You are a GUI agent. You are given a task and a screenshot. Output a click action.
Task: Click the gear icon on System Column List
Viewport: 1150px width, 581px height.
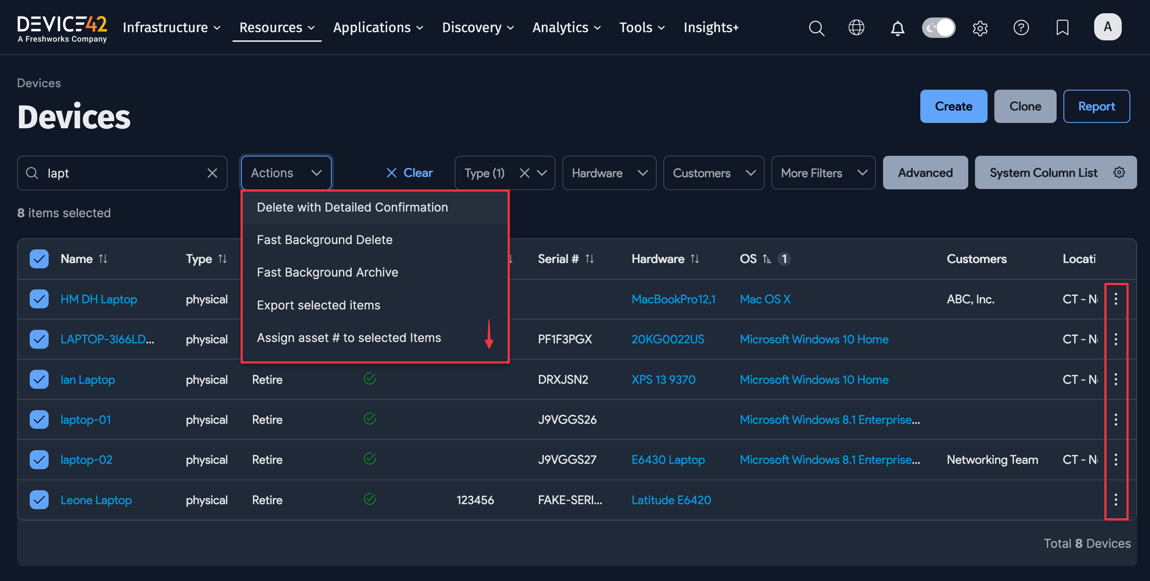(1119, 173)
